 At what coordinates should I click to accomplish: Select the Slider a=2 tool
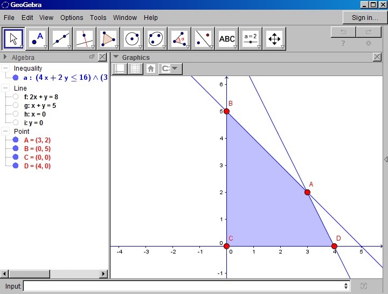coord(251,39)
